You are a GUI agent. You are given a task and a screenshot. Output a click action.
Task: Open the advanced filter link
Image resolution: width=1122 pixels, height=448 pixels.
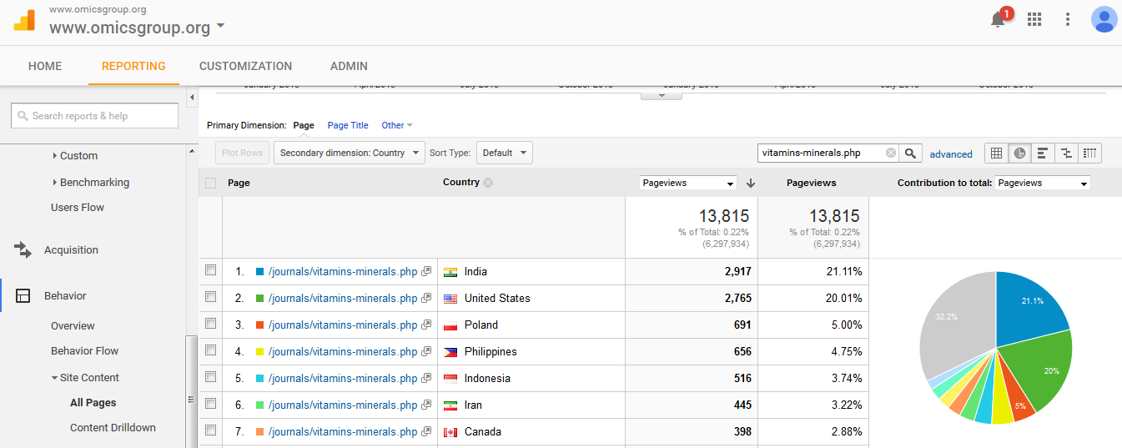951,154
